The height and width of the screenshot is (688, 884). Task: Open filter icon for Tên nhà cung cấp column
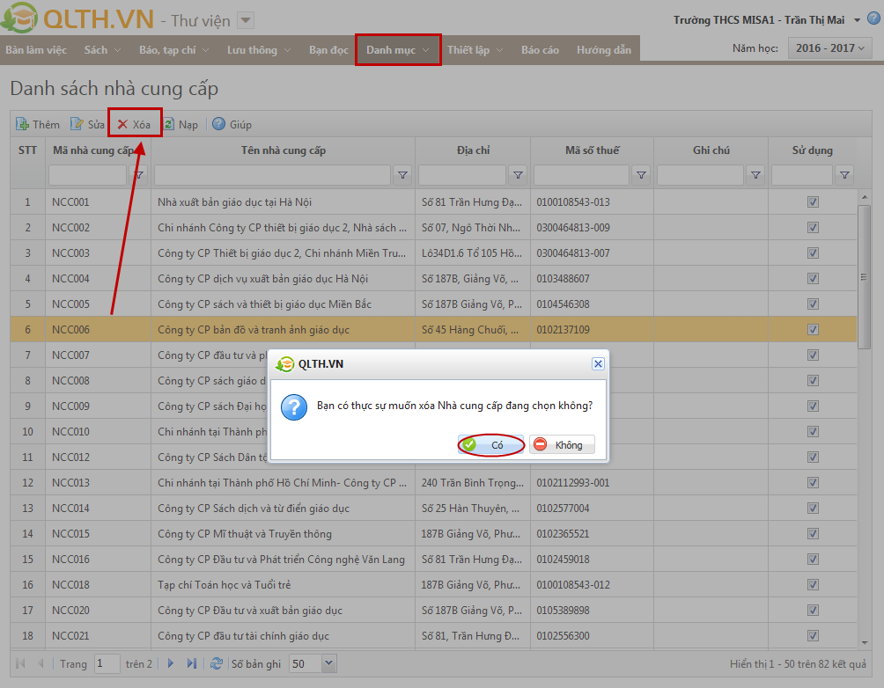point(402,175)
